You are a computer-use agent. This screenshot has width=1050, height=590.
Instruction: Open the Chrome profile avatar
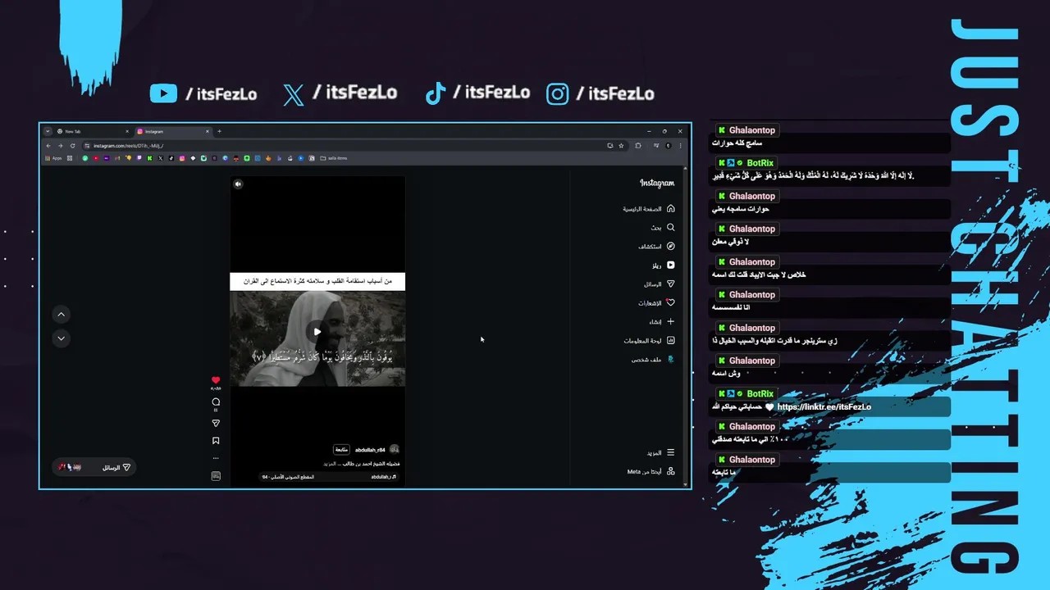669,146
